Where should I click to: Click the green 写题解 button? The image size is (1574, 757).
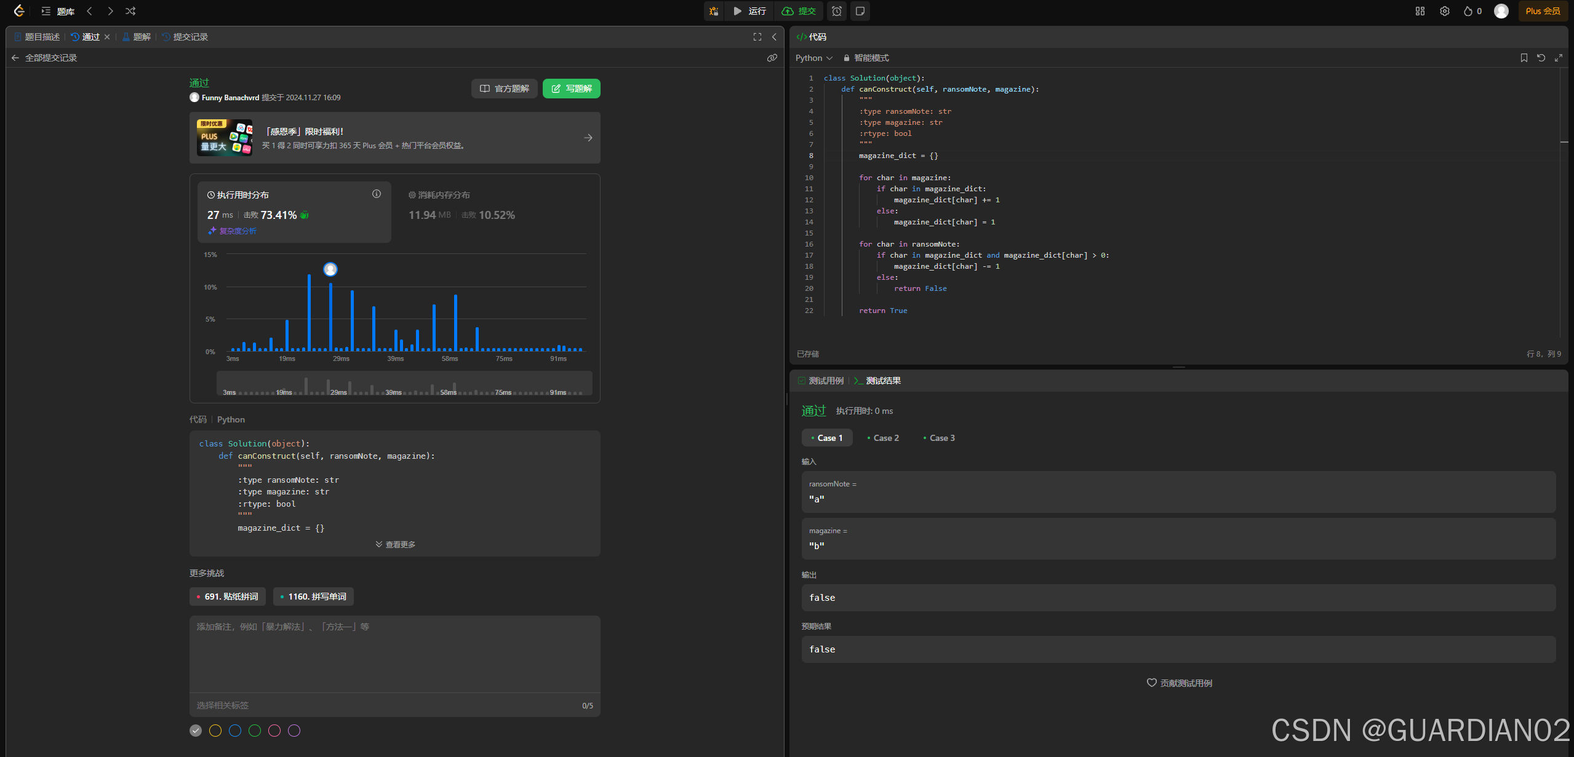571,89
